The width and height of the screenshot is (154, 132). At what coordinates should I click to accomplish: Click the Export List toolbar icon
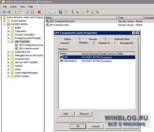pos(54,12)
